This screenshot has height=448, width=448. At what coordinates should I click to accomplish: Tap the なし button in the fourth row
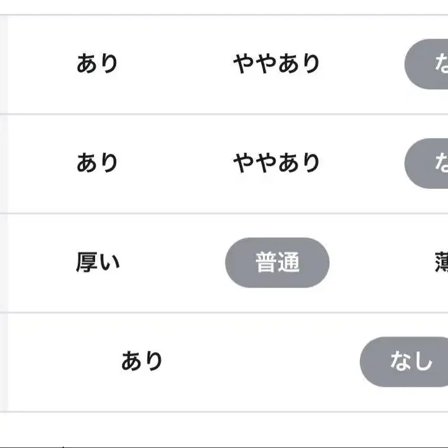(x=407, y=362)
